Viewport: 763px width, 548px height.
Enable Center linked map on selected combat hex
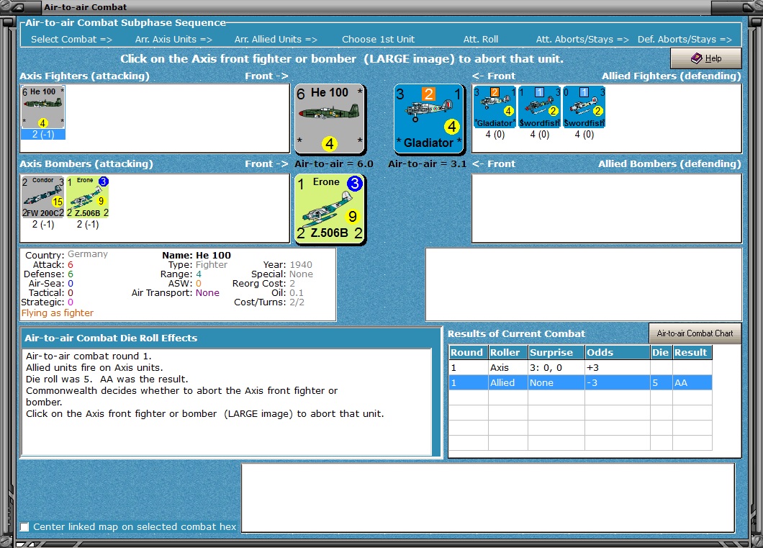click(x=24, y=526)
